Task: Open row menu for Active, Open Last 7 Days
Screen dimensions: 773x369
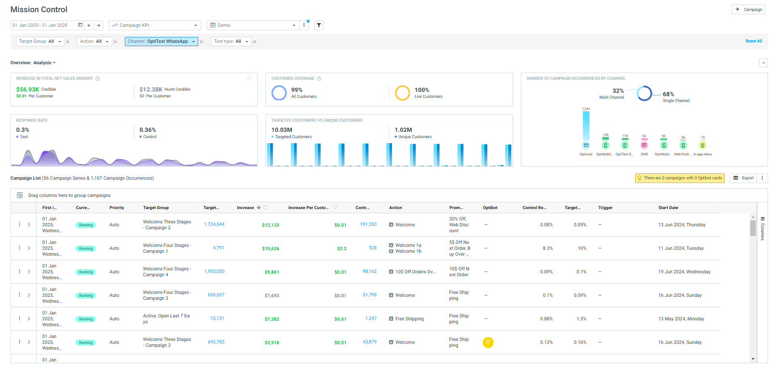Action: pyautogui.click(x=19, y=319)
